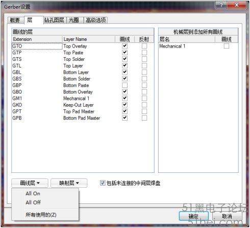
Task: Enable mirror for Bottom Pad Master
Action: point(144,118)
